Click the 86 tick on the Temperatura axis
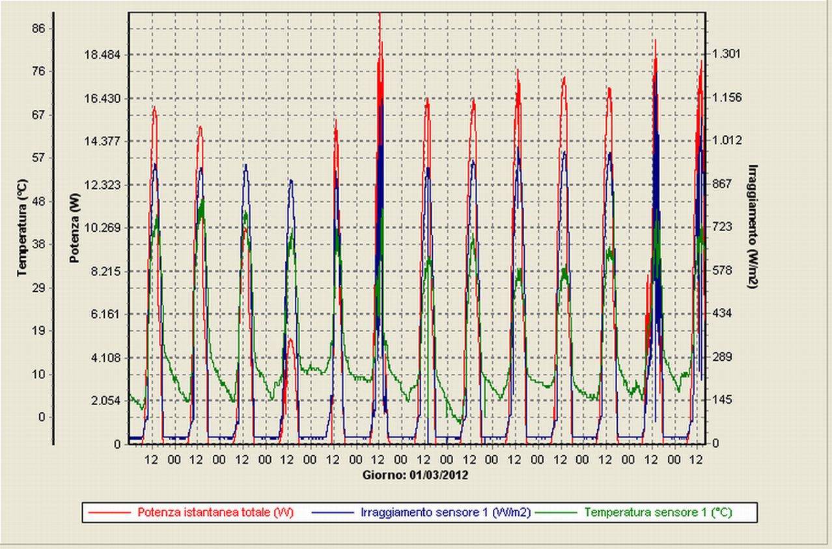The height and width of the screenshot is (549, 832). pos(38,28)
